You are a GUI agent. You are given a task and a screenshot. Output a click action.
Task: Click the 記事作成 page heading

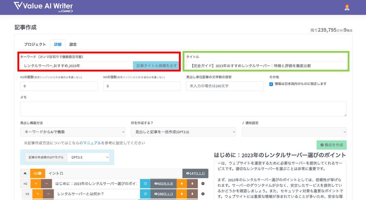[26, 27]
